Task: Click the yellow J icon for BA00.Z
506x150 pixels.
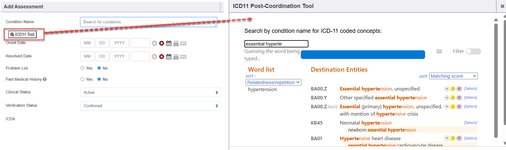Action: click(453, 89)
